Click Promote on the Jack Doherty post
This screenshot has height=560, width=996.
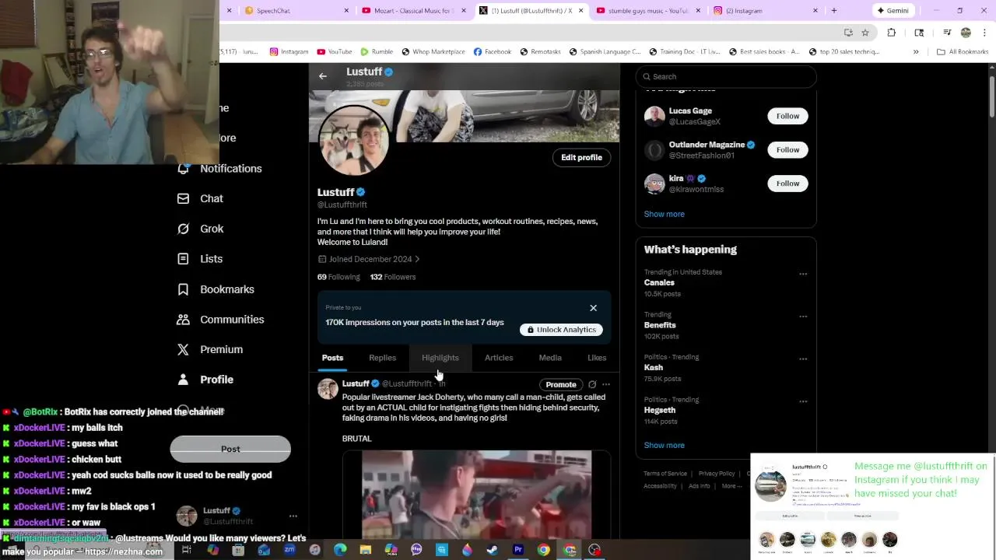(x=561, y=384)
